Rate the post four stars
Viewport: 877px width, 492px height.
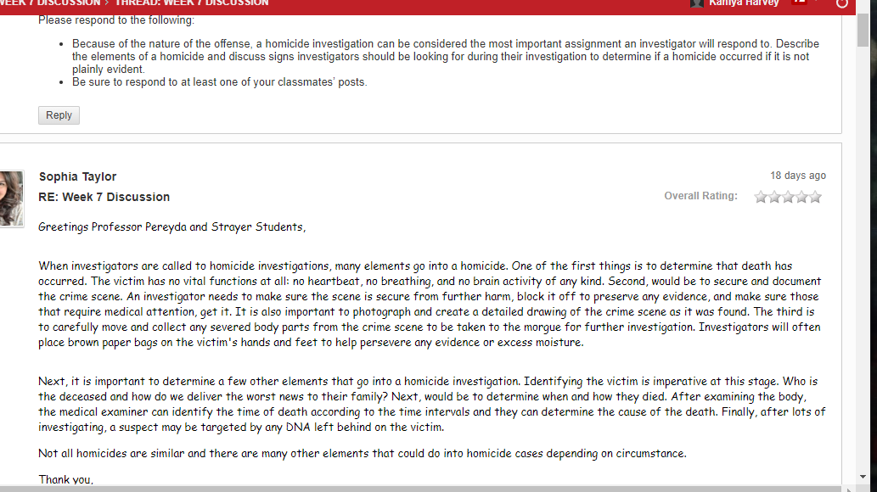pos(801,197)
